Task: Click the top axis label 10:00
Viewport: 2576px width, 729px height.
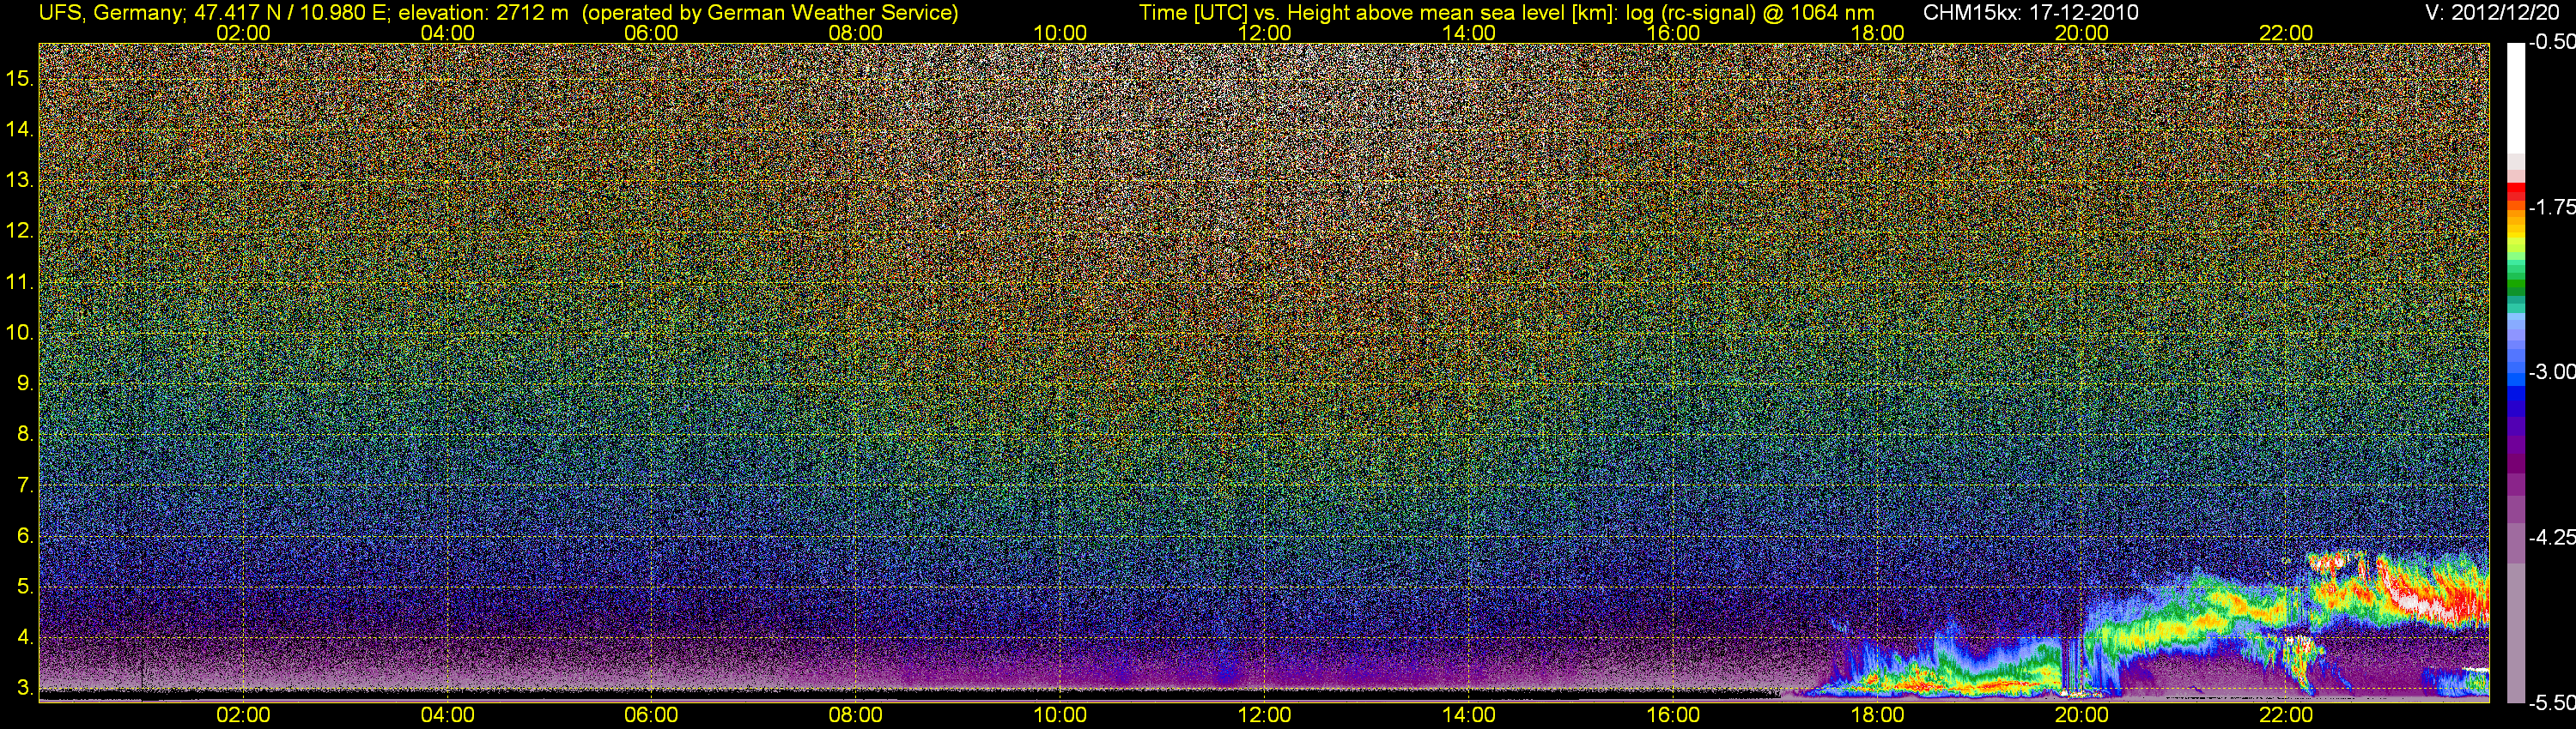Action: click(x=1060, y=33)
